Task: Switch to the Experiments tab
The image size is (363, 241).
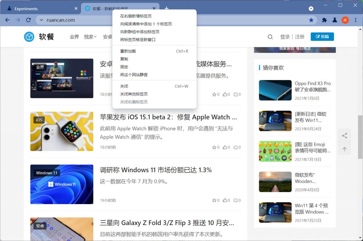Action: 39,9
